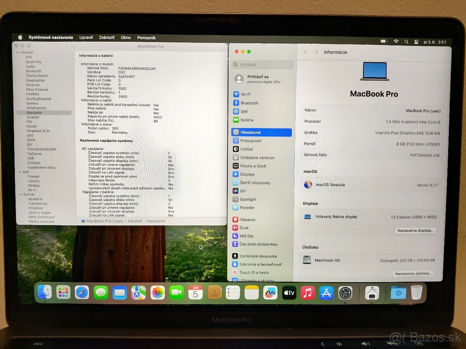Select Bluetooth in settings sidebar
Screen dimensions: 466x349
(262, 103)
